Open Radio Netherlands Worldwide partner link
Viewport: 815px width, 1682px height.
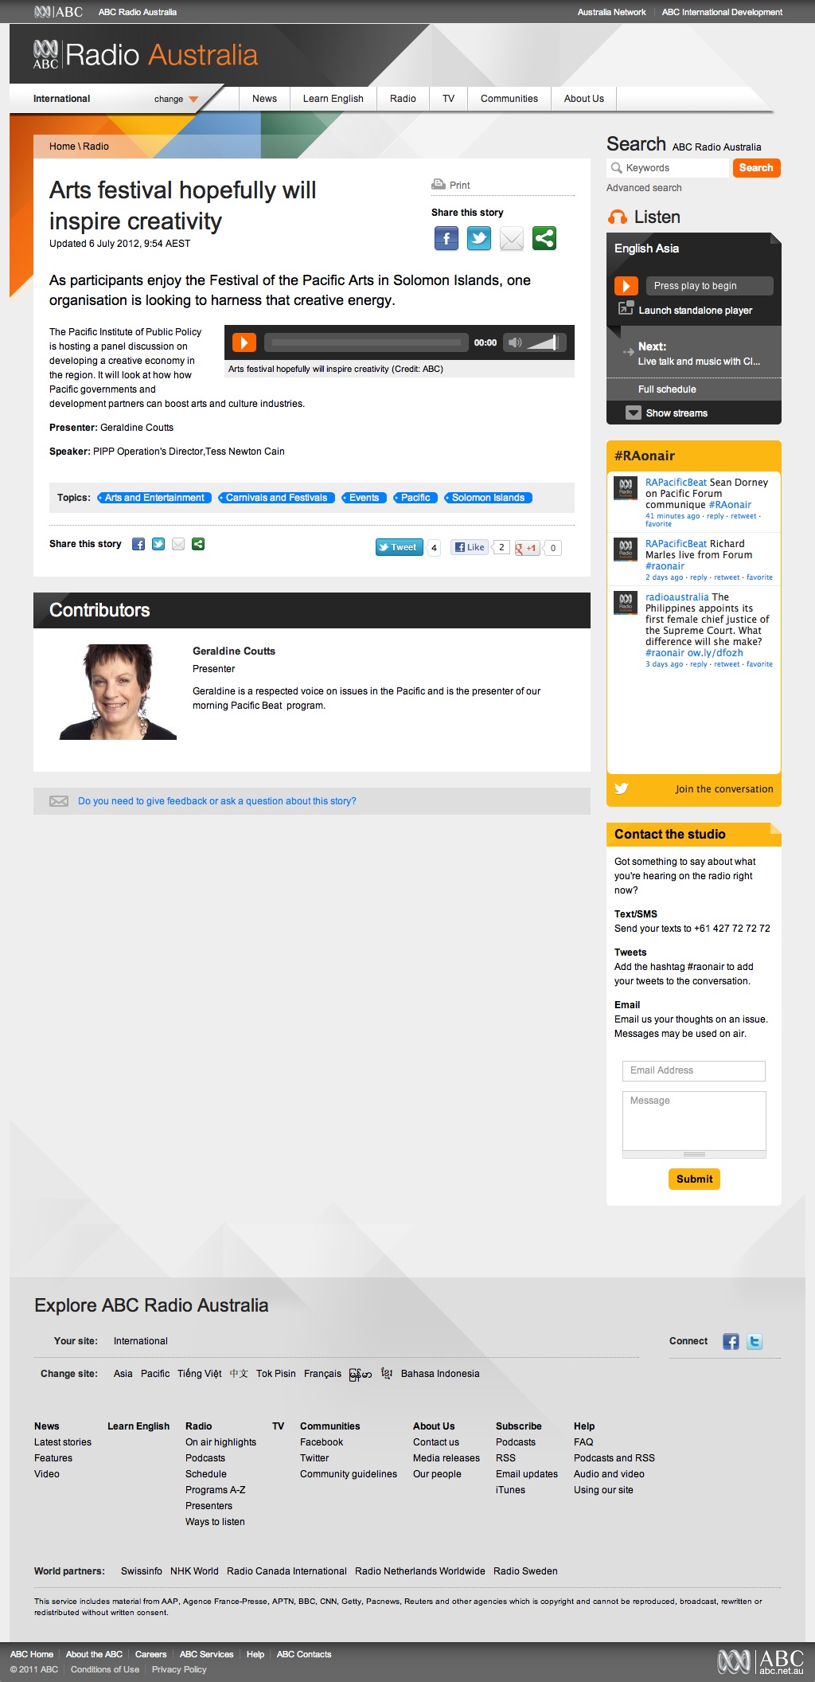420,1571
